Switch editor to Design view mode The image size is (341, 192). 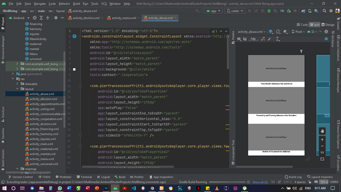pos(328,24)
